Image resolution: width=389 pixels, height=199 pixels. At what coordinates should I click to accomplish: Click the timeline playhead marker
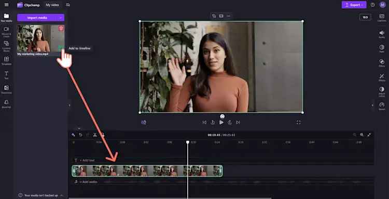coord(188,142)
